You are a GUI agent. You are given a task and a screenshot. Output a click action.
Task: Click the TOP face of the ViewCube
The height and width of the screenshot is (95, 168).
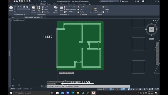(x=151, y=29)
